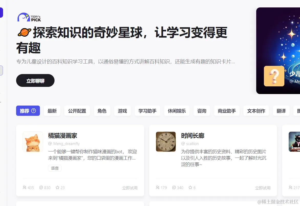Click 立即试用 on the 时间长廊 card

point(263,188)
